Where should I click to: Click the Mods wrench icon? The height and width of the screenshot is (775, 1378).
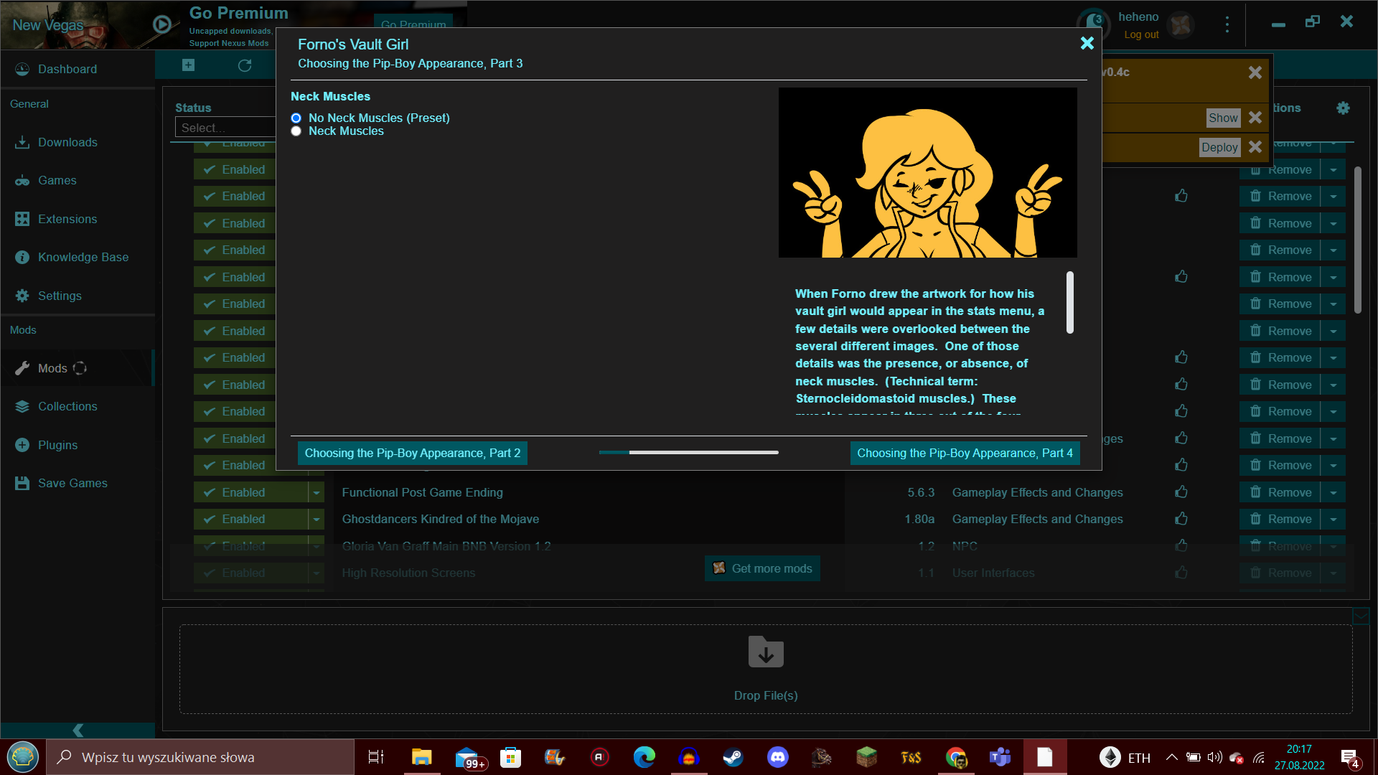22,368
